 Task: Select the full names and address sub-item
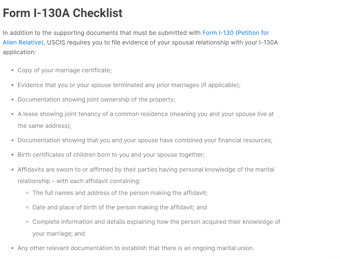[120, 193]
